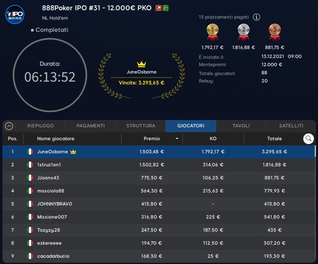Click the silver second-place medal
Image resolution: width=318 pixels, height=264 pixels.
tap(244, 32)
